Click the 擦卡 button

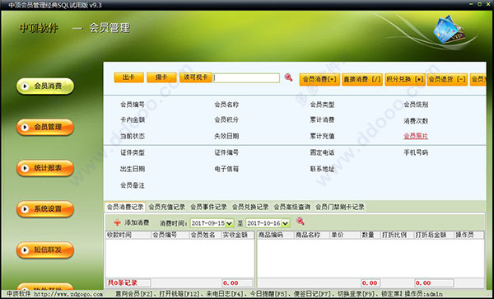161,77
